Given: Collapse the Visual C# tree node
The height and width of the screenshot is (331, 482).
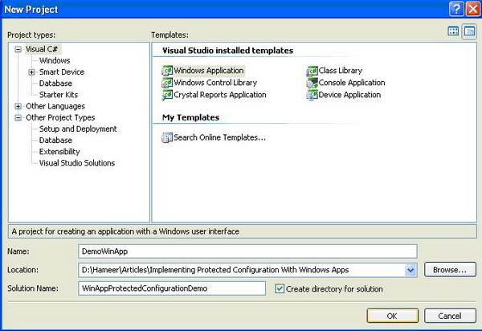Looking at the screenshot, I should point(18,49).
